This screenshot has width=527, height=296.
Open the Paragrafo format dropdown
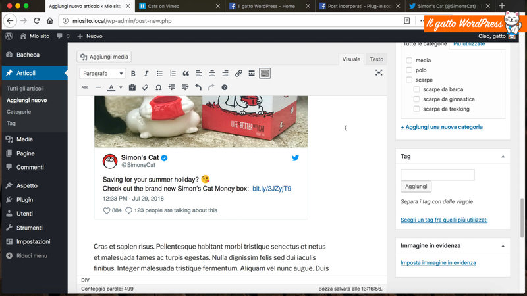103,74
